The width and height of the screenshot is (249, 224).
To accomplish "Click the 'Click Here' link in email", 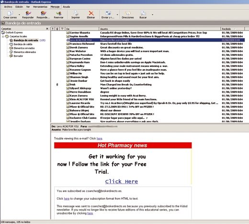I will [x=122, y=181].
